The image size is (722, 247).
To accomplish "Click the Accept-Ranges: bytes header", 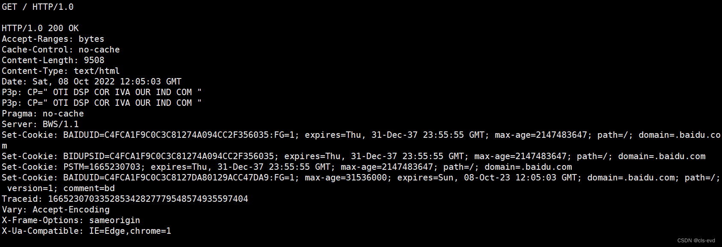I will [x=53, y=39].
